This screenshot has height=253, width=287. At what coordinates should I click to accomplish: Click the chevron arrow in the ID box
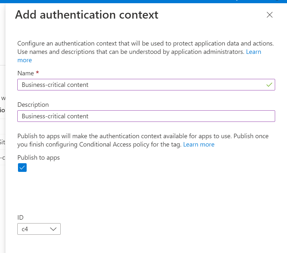[x=54, y=229]
